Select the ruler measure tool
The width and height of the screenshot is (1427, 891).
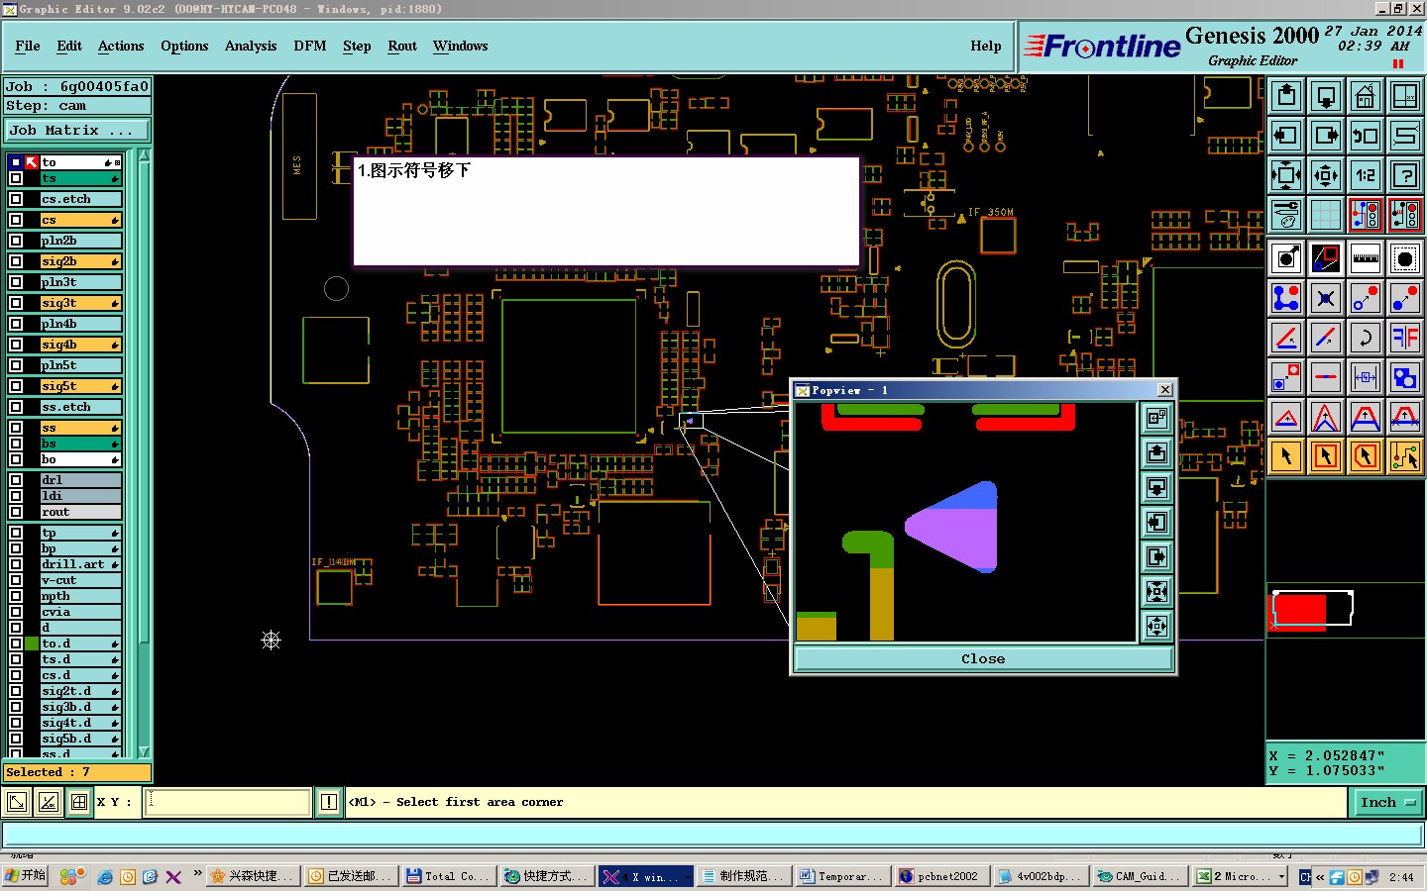pos(1366,258)
